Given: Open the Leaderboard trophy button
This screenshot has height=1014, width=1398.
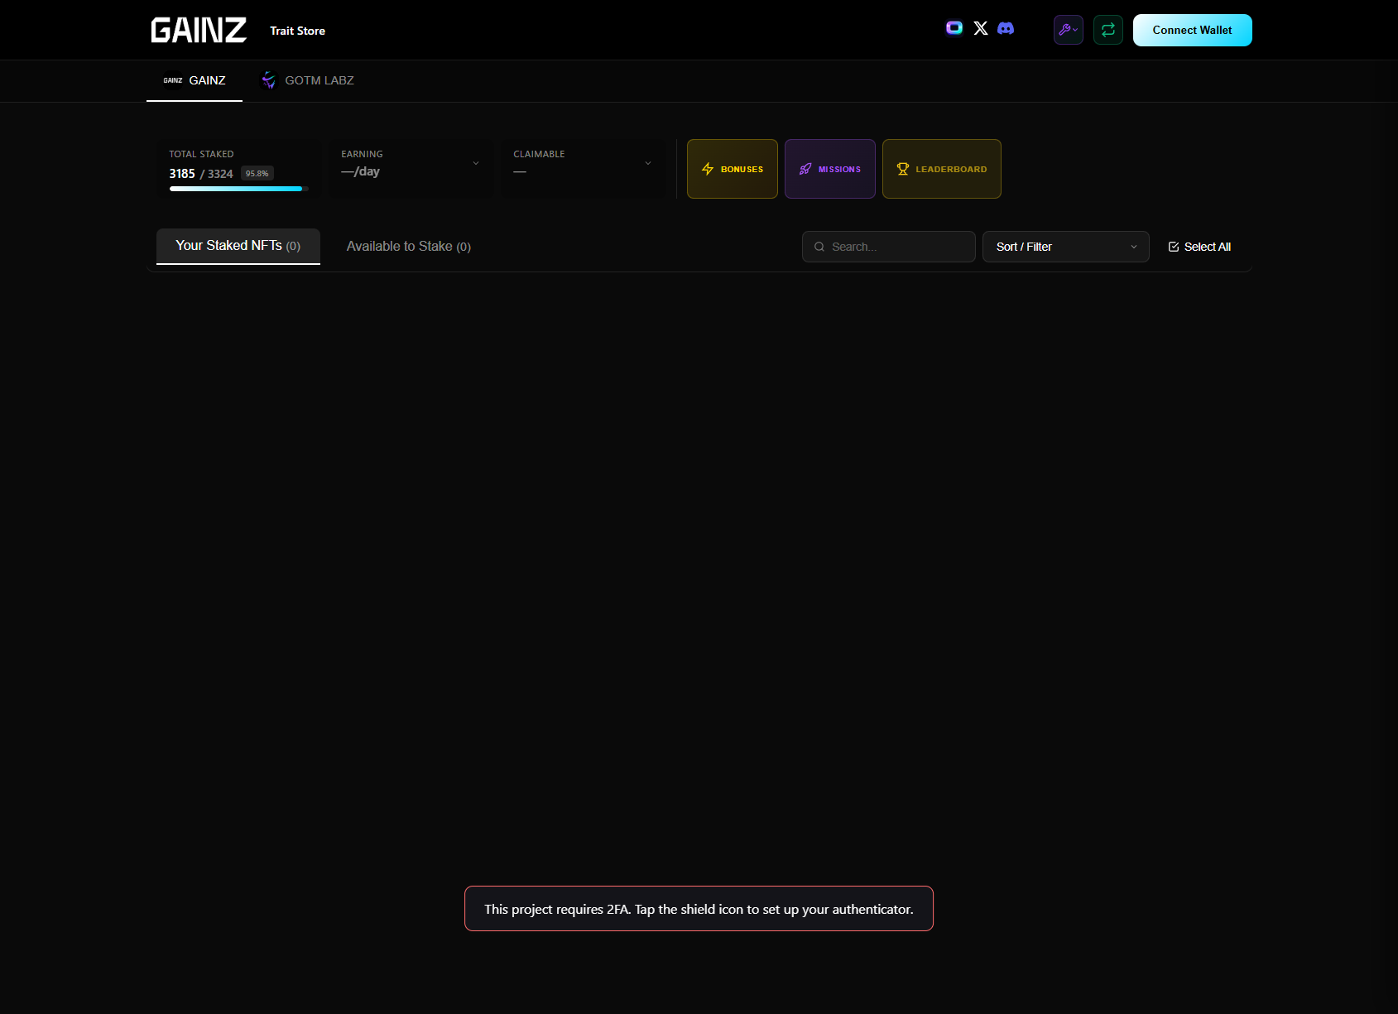Looking at the screenshot, I should coord(941,169).
